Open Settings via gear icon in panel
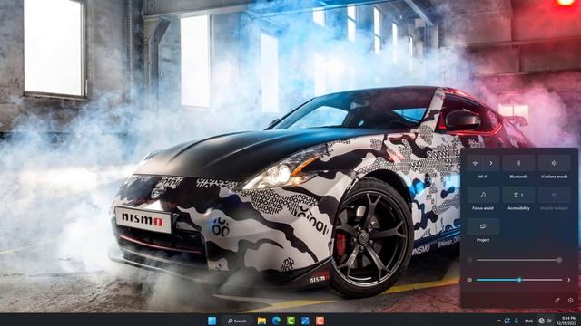 click(571, 301)
